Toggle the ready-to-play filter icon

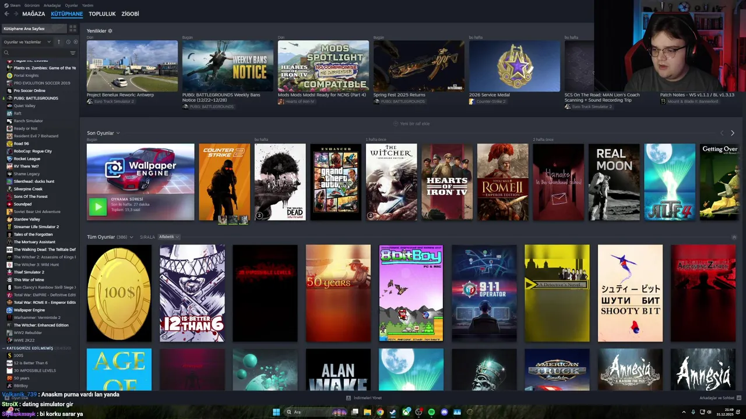coord(75,42)
